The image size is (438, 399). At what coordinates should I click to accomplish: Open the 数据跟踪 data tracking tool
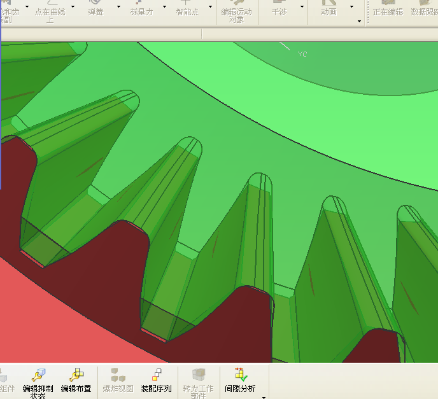click(x=424, y=8)
